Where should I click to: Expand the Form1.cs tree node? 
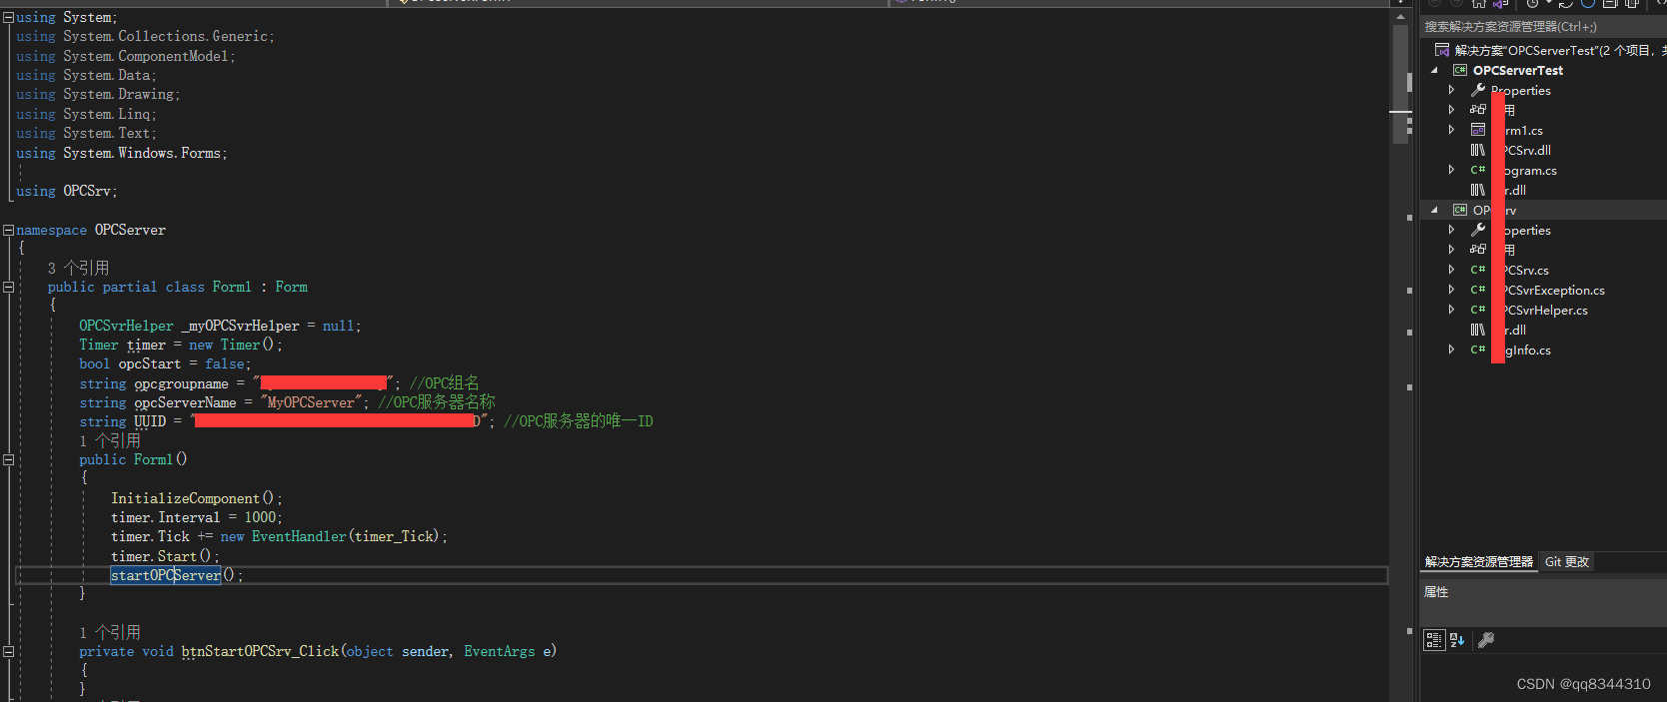1452,130
